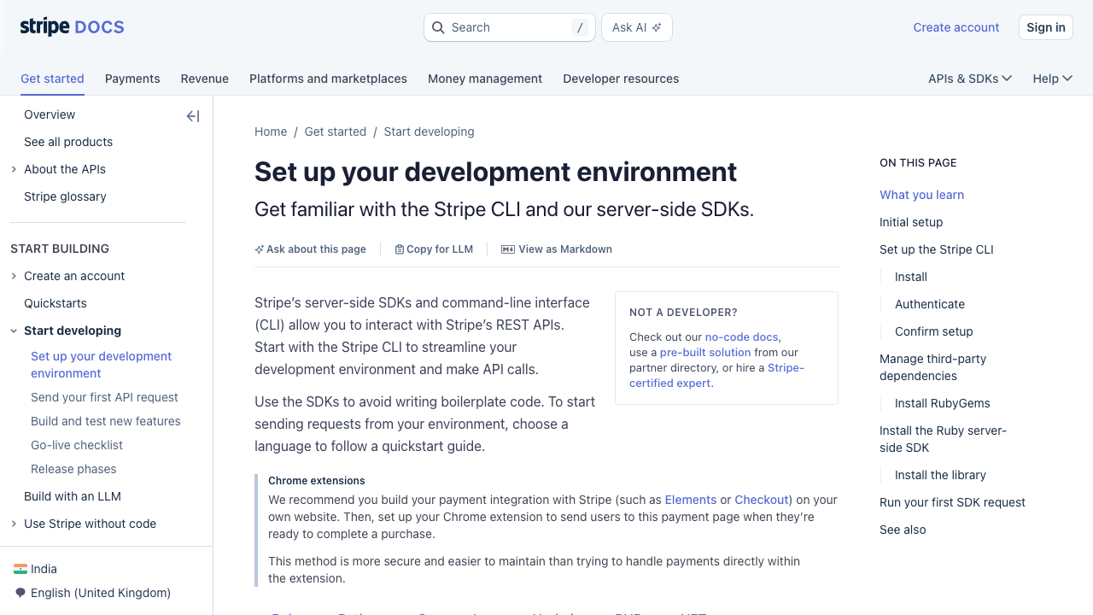This screenshot has width=1093, height=615.
Task: Open the Payments tab
Action: click(132, 79)
